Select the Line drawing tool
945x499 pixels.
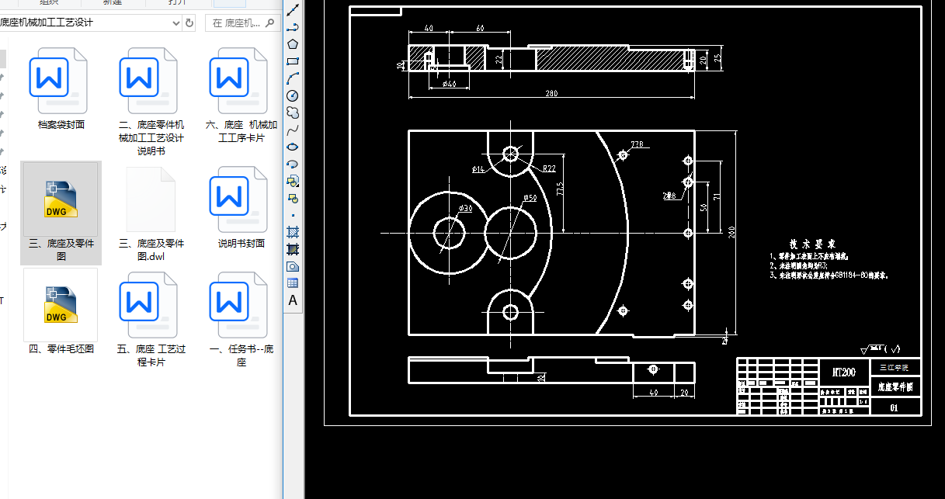[x=293, y=11]
